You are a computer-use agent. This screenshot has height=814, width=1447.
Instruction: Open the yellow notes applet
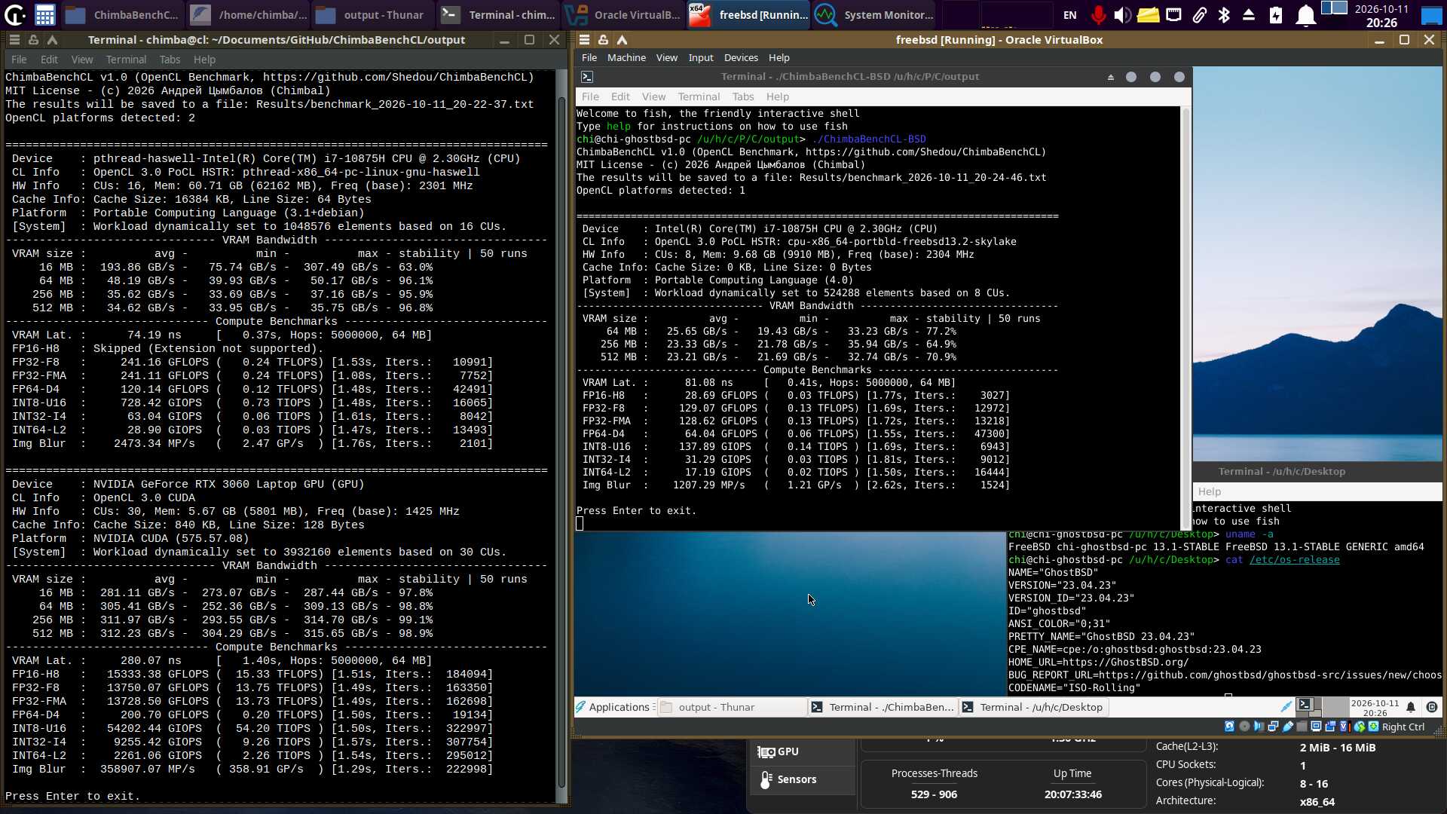coord(1148,14)
